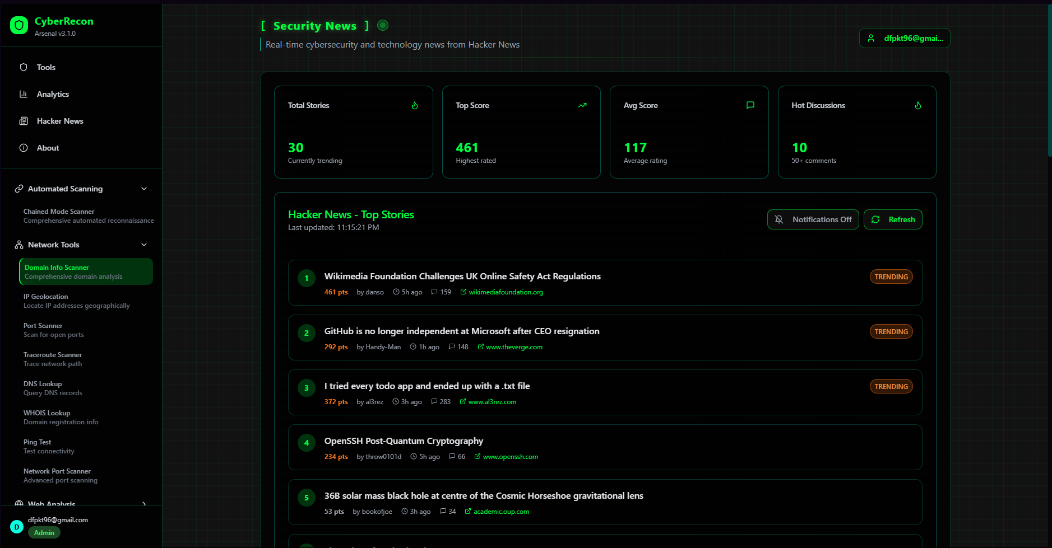Open the Tools menu item
The width and height of the screenshot is (1052, 548).
click(81, 67)
